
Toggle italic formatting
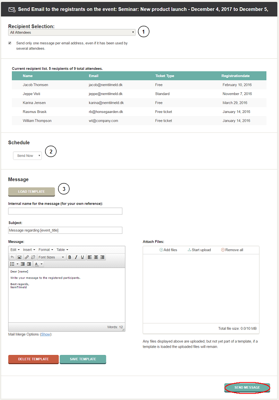tap(76, 257)
